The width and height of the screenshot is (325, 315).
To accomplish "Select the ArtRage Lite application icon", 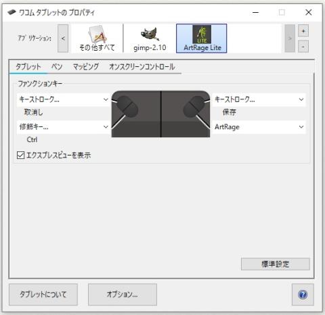I will (x=202, y=39).
